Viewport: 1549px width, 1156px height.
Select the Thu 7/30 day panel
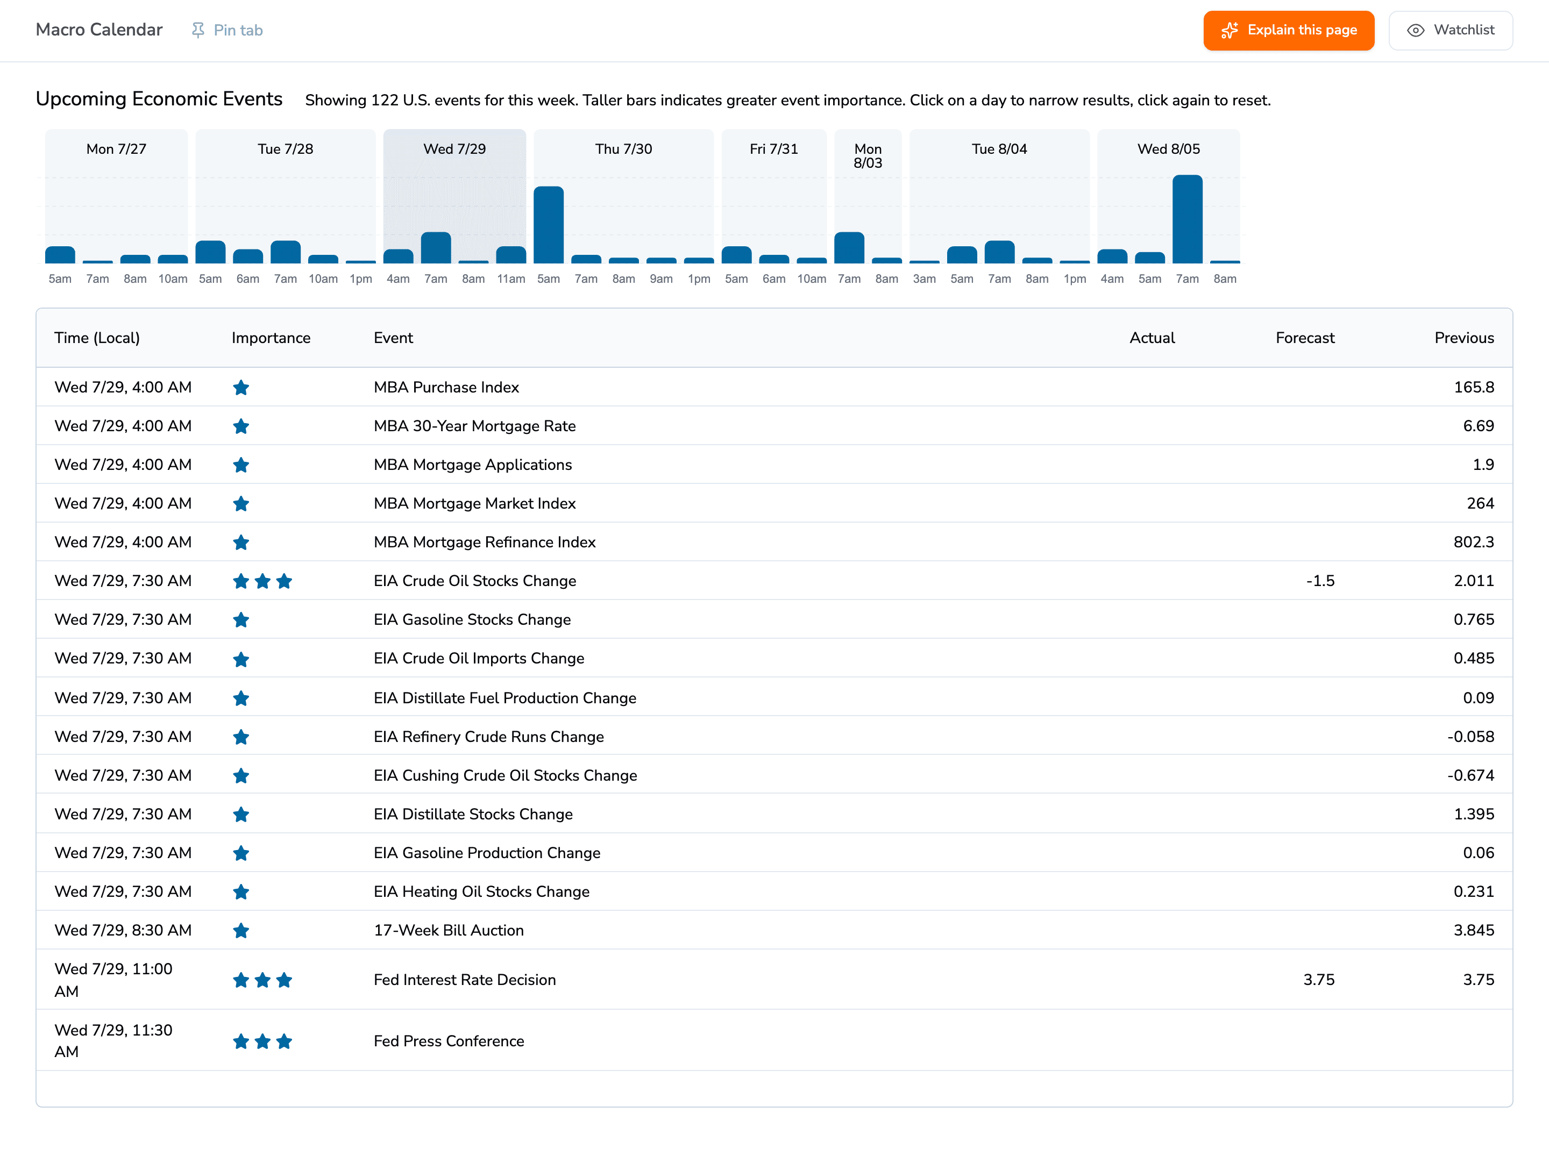[x=624, y=197]
